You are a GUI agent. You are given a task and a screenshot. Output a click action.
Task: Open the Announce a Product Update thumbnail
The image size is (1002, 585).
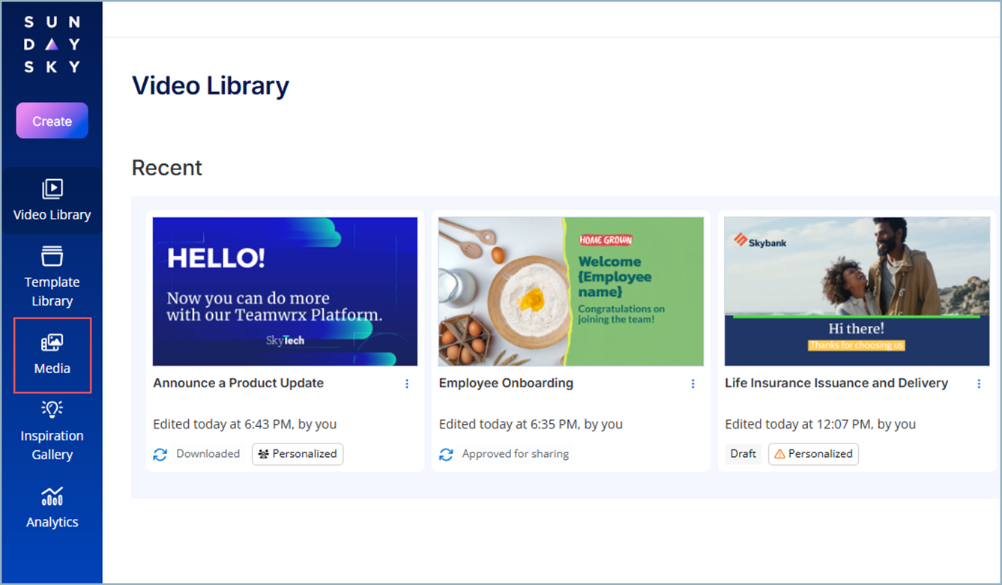(x=285, y=291)
